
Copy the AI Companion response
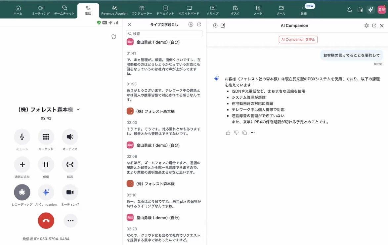point(244,133)
